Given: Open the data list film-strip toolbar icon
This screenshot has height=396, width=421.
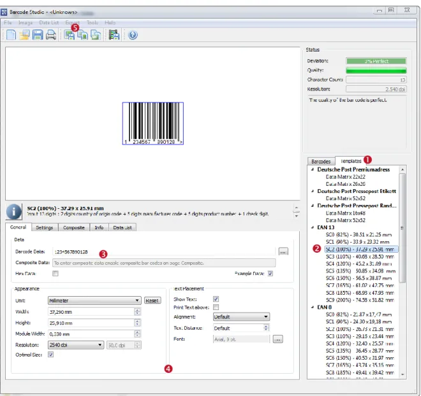Looking at the screenshot, I should [114, 35].
